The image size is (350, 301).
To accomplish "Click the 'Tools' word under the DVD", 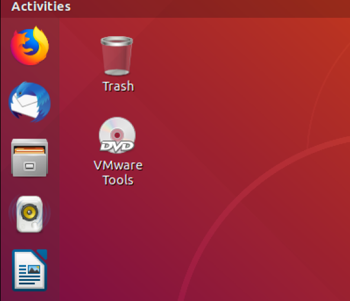I will tap(118, 180).
